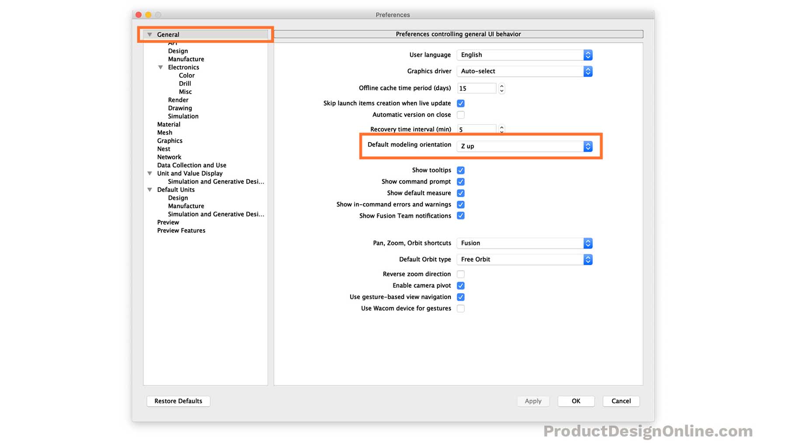Select the Network preferences item
The image size is (787, 443).
pyautogui.click(x=169, y=157)
